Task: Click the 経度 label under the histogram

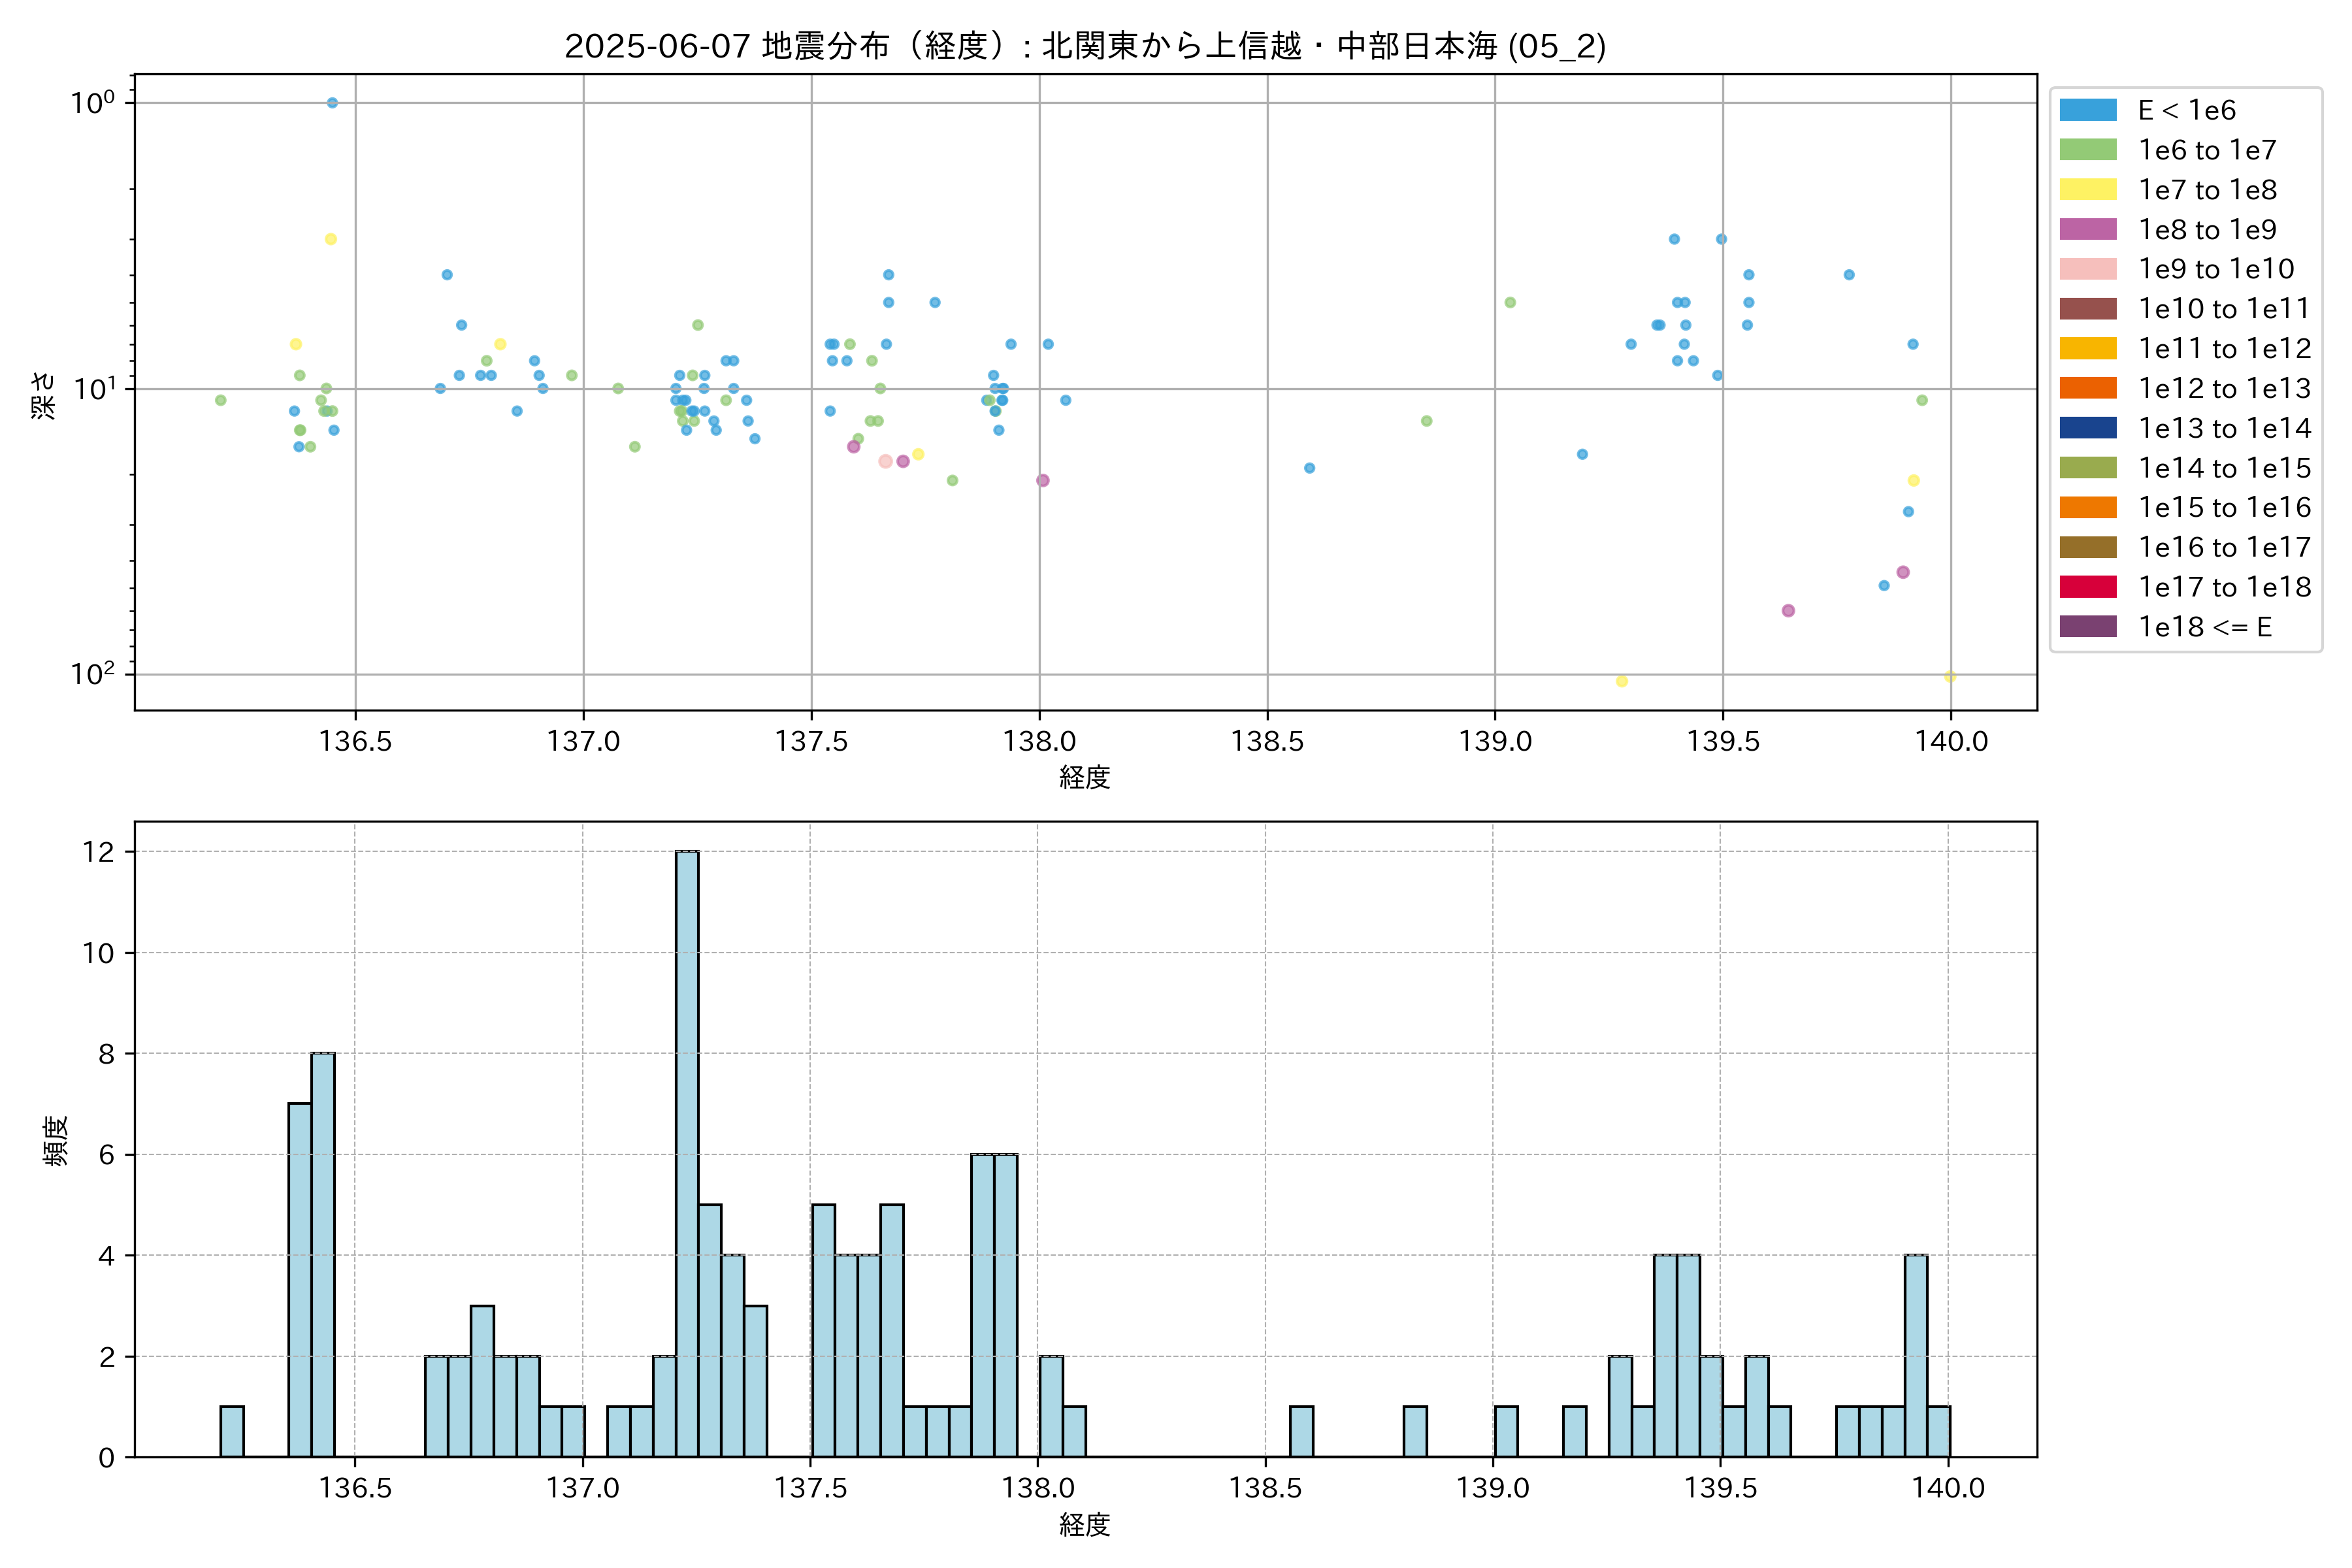Action: 1085,1525
